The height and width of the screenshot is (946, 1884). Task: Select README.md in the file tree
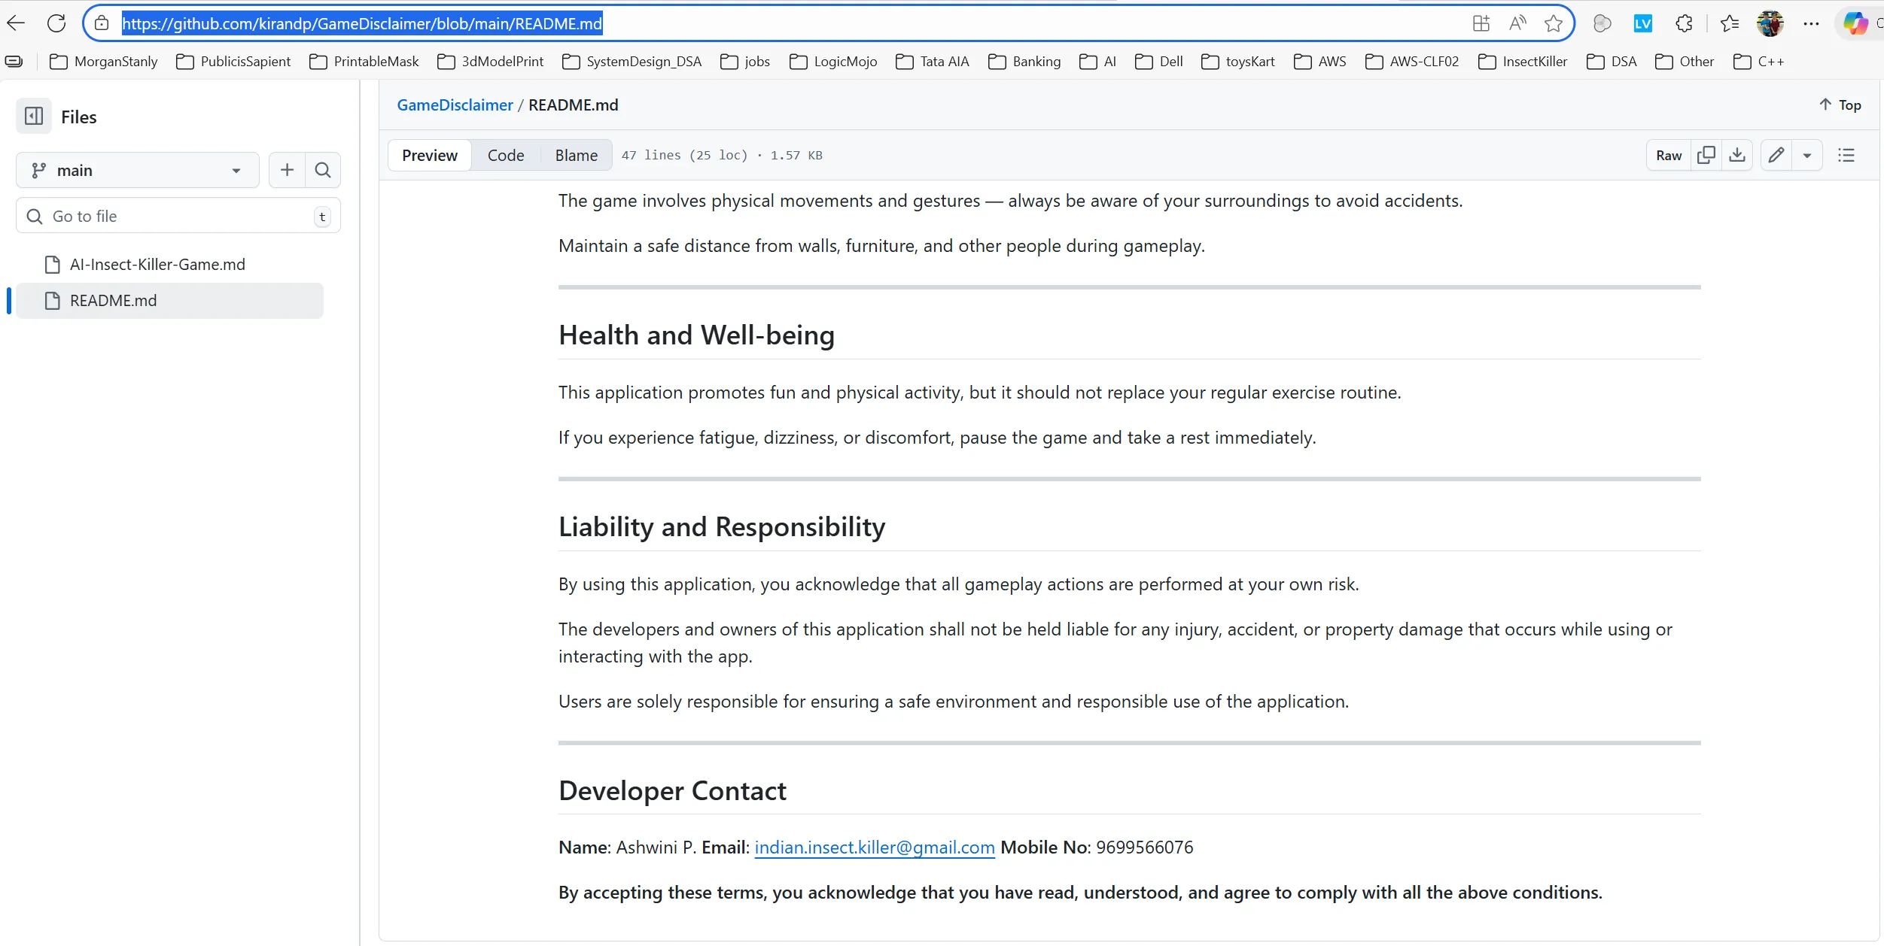pyautogui.click(x=170, y=301)
